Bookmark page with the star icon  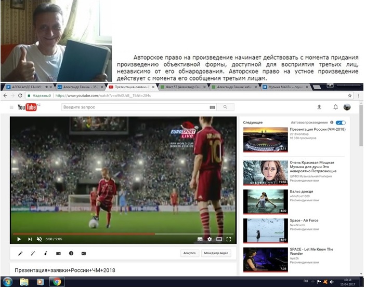pos(350,95)
